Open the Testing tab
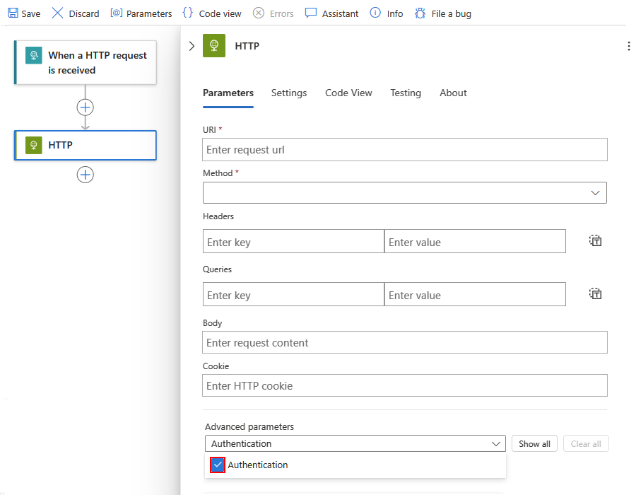 406,93
